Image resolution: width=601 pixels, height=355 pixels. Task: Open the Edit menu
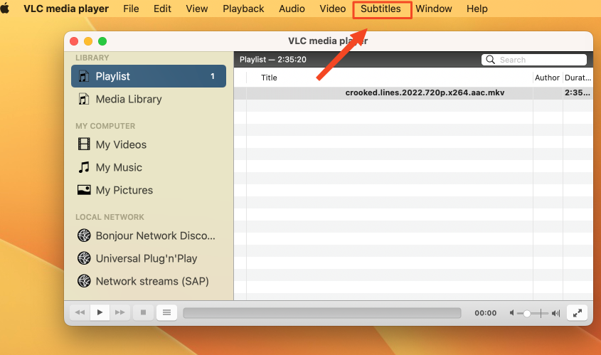point(162,9)
